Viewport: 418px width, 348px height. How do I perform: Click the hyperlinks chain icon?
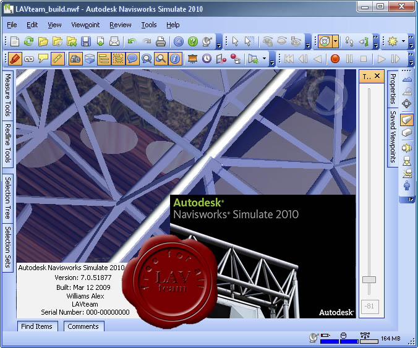pos(29,59)
